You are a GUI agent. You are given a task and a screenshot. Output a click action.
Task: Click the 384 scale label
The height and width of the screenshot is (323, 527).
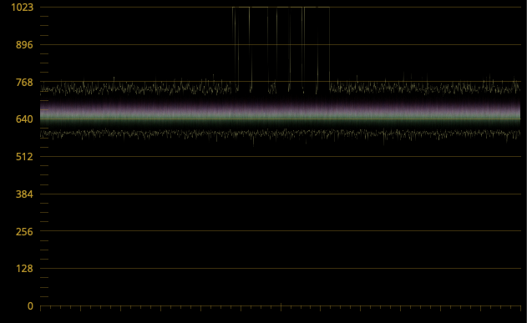[24, 194]
